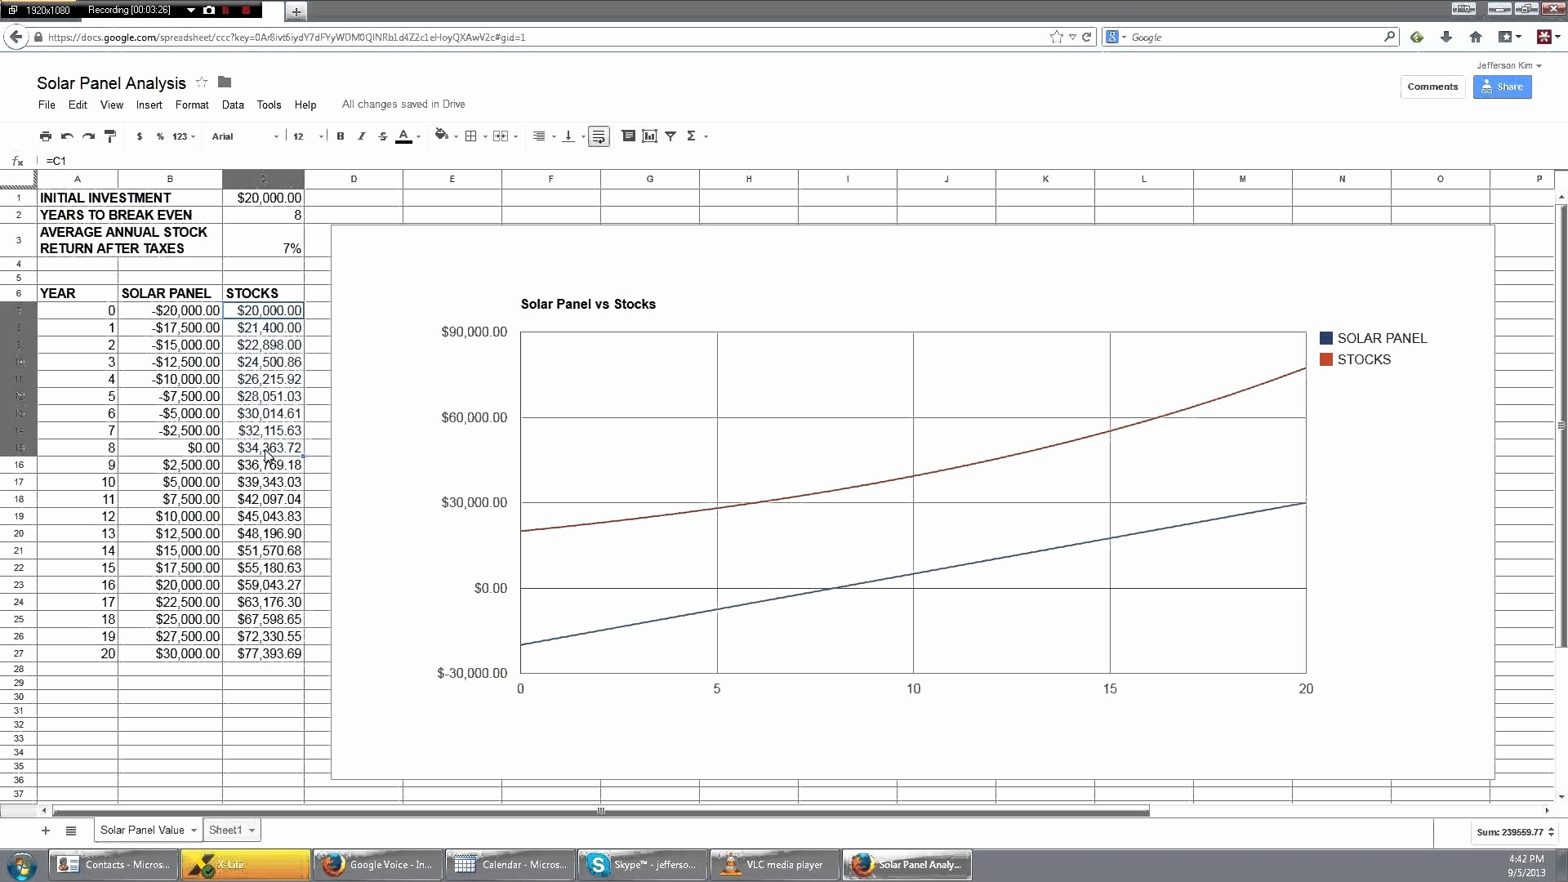The image size is (1568, 882).
Task: Click the blue Share button
Action: [x=1503, y=87]
